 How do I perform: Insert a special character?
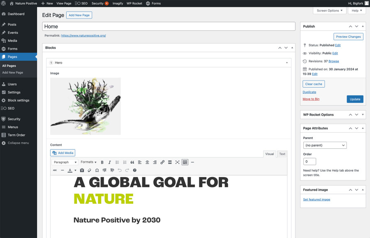tap(97, 170)
